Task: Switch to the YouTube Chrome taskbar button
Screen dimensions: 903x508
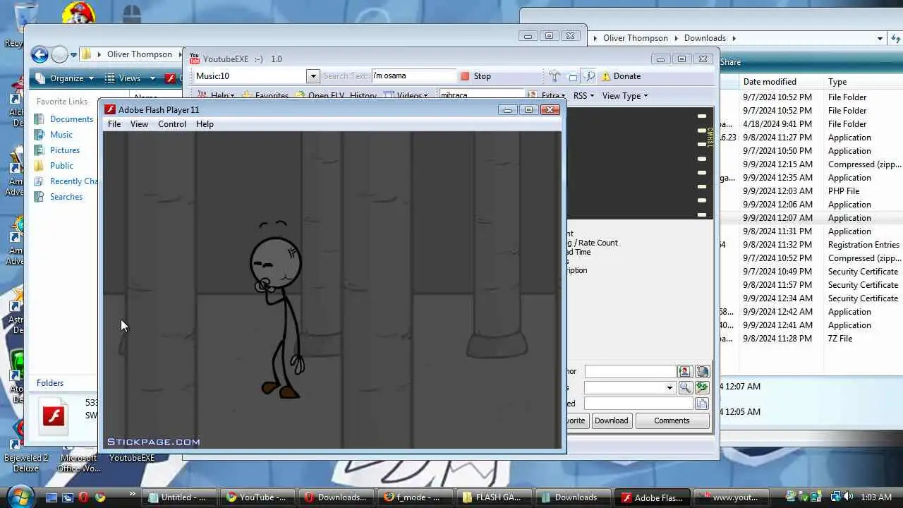Action: pyautogui.click(x=256, y=497)
